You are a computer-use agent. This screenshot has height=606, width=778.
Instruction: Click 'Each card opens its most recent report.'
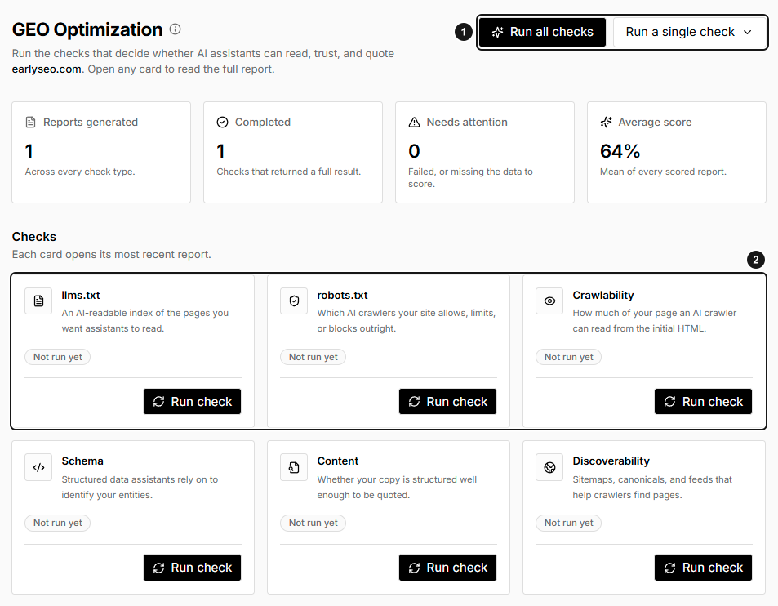[112, 255]
